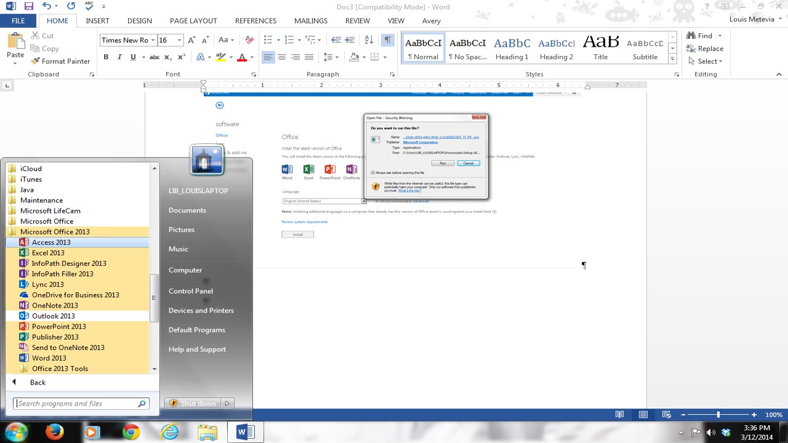Launch Access 2013 from Start menu
Image resolution: width=788 pixels, height=443 pixels.
[78, 242]
